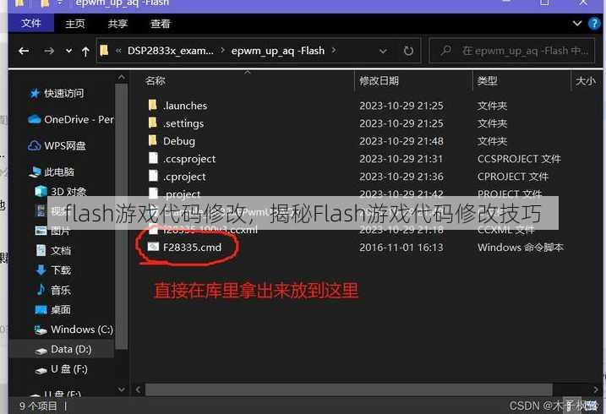This screenshot has height=414, width=606.
Task: Open U 盘 (F:) drive
Action: (69, 369)
